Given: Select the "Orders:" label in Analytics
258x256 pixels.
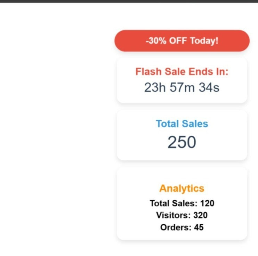Looking at the screenshot, I should coord(176,227).
